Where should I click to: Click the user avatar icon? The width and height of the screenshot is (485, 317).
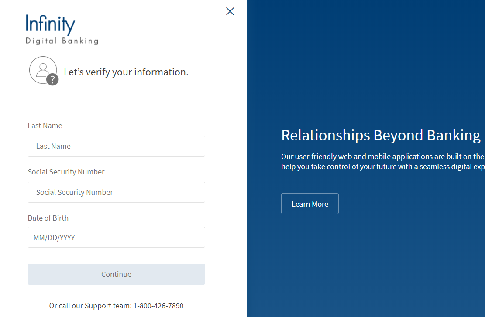pyautogui.click(x=42, y=69)
